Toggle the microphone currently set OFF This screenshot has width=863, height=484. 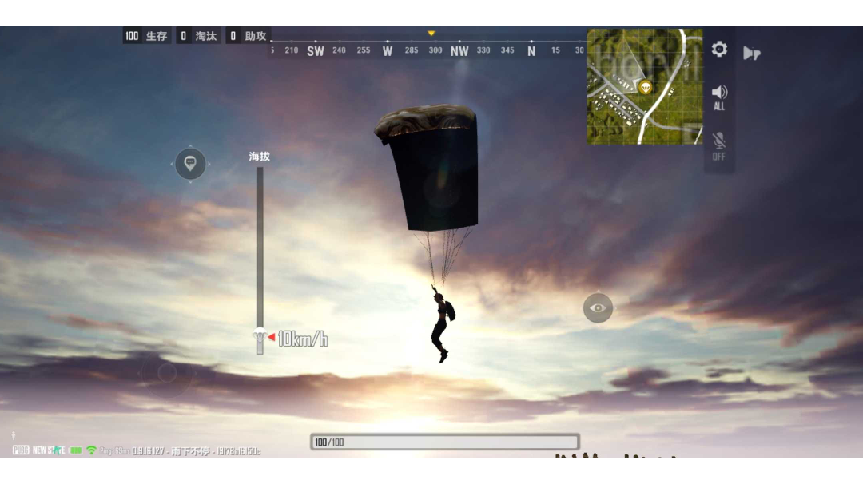[719, 145]
